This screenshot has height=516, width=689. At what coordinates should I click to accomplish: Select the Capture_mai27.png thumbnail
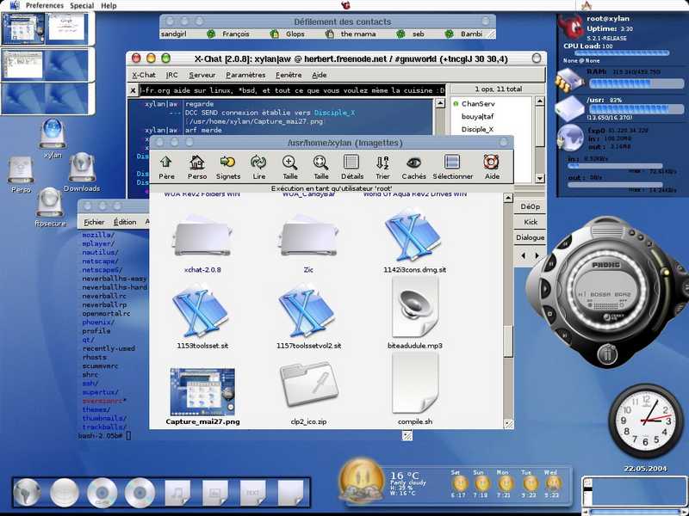tap(202, 397)
